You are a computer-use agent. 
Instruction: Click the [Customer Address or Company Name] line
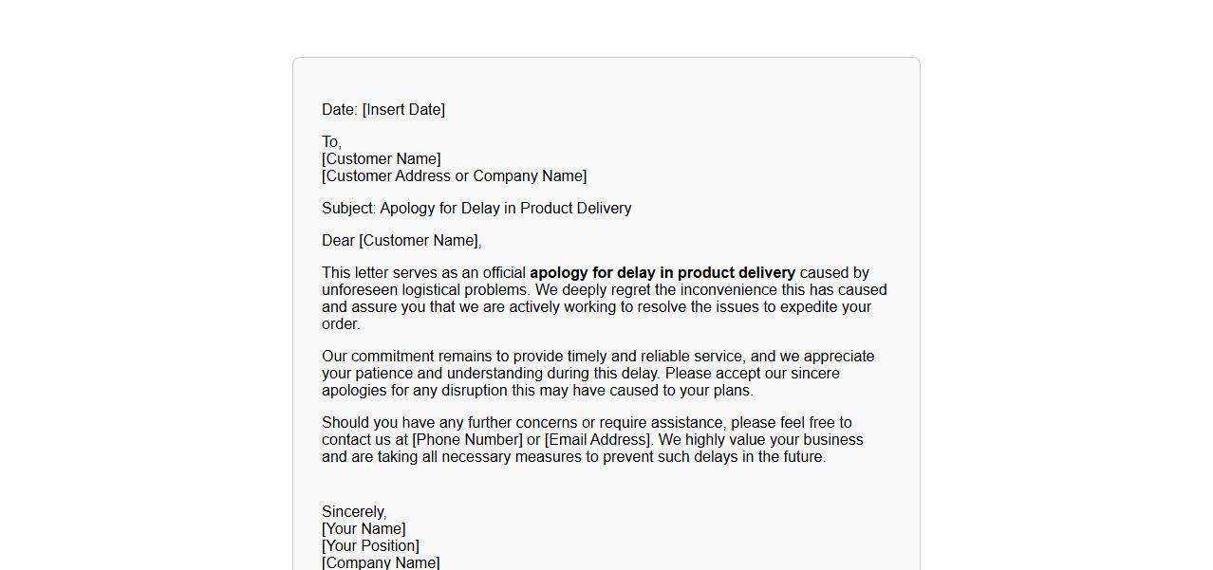tap(454, 176)
